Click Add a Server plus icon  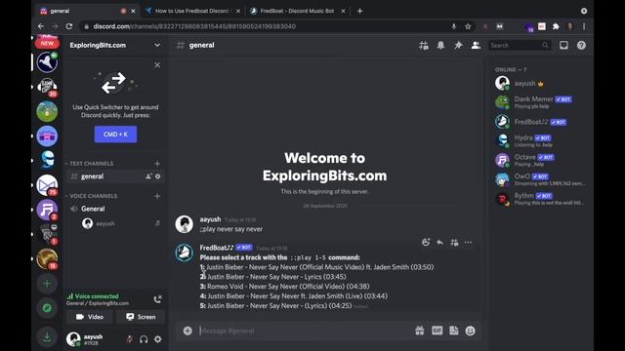click(x=47, y=284)
